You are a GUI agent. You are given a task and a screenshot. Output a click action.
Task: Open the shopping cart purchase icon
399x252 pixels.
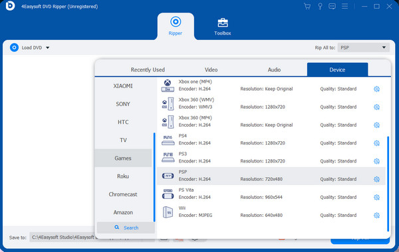click(x=307, y=6)
